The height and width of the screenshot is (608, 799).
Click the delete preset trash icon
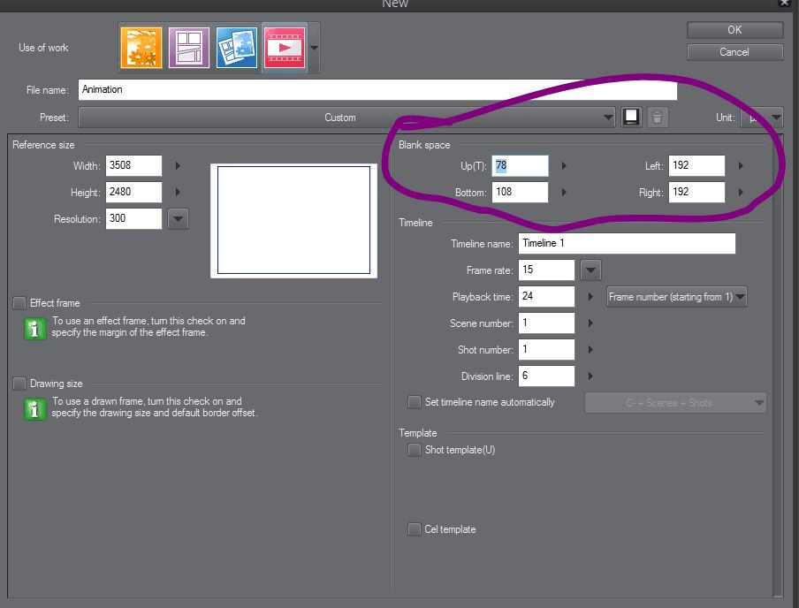[x=658, y=118]
